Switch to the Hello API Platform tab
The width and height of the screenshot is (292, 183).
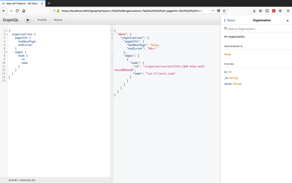(x=21, y=4)
